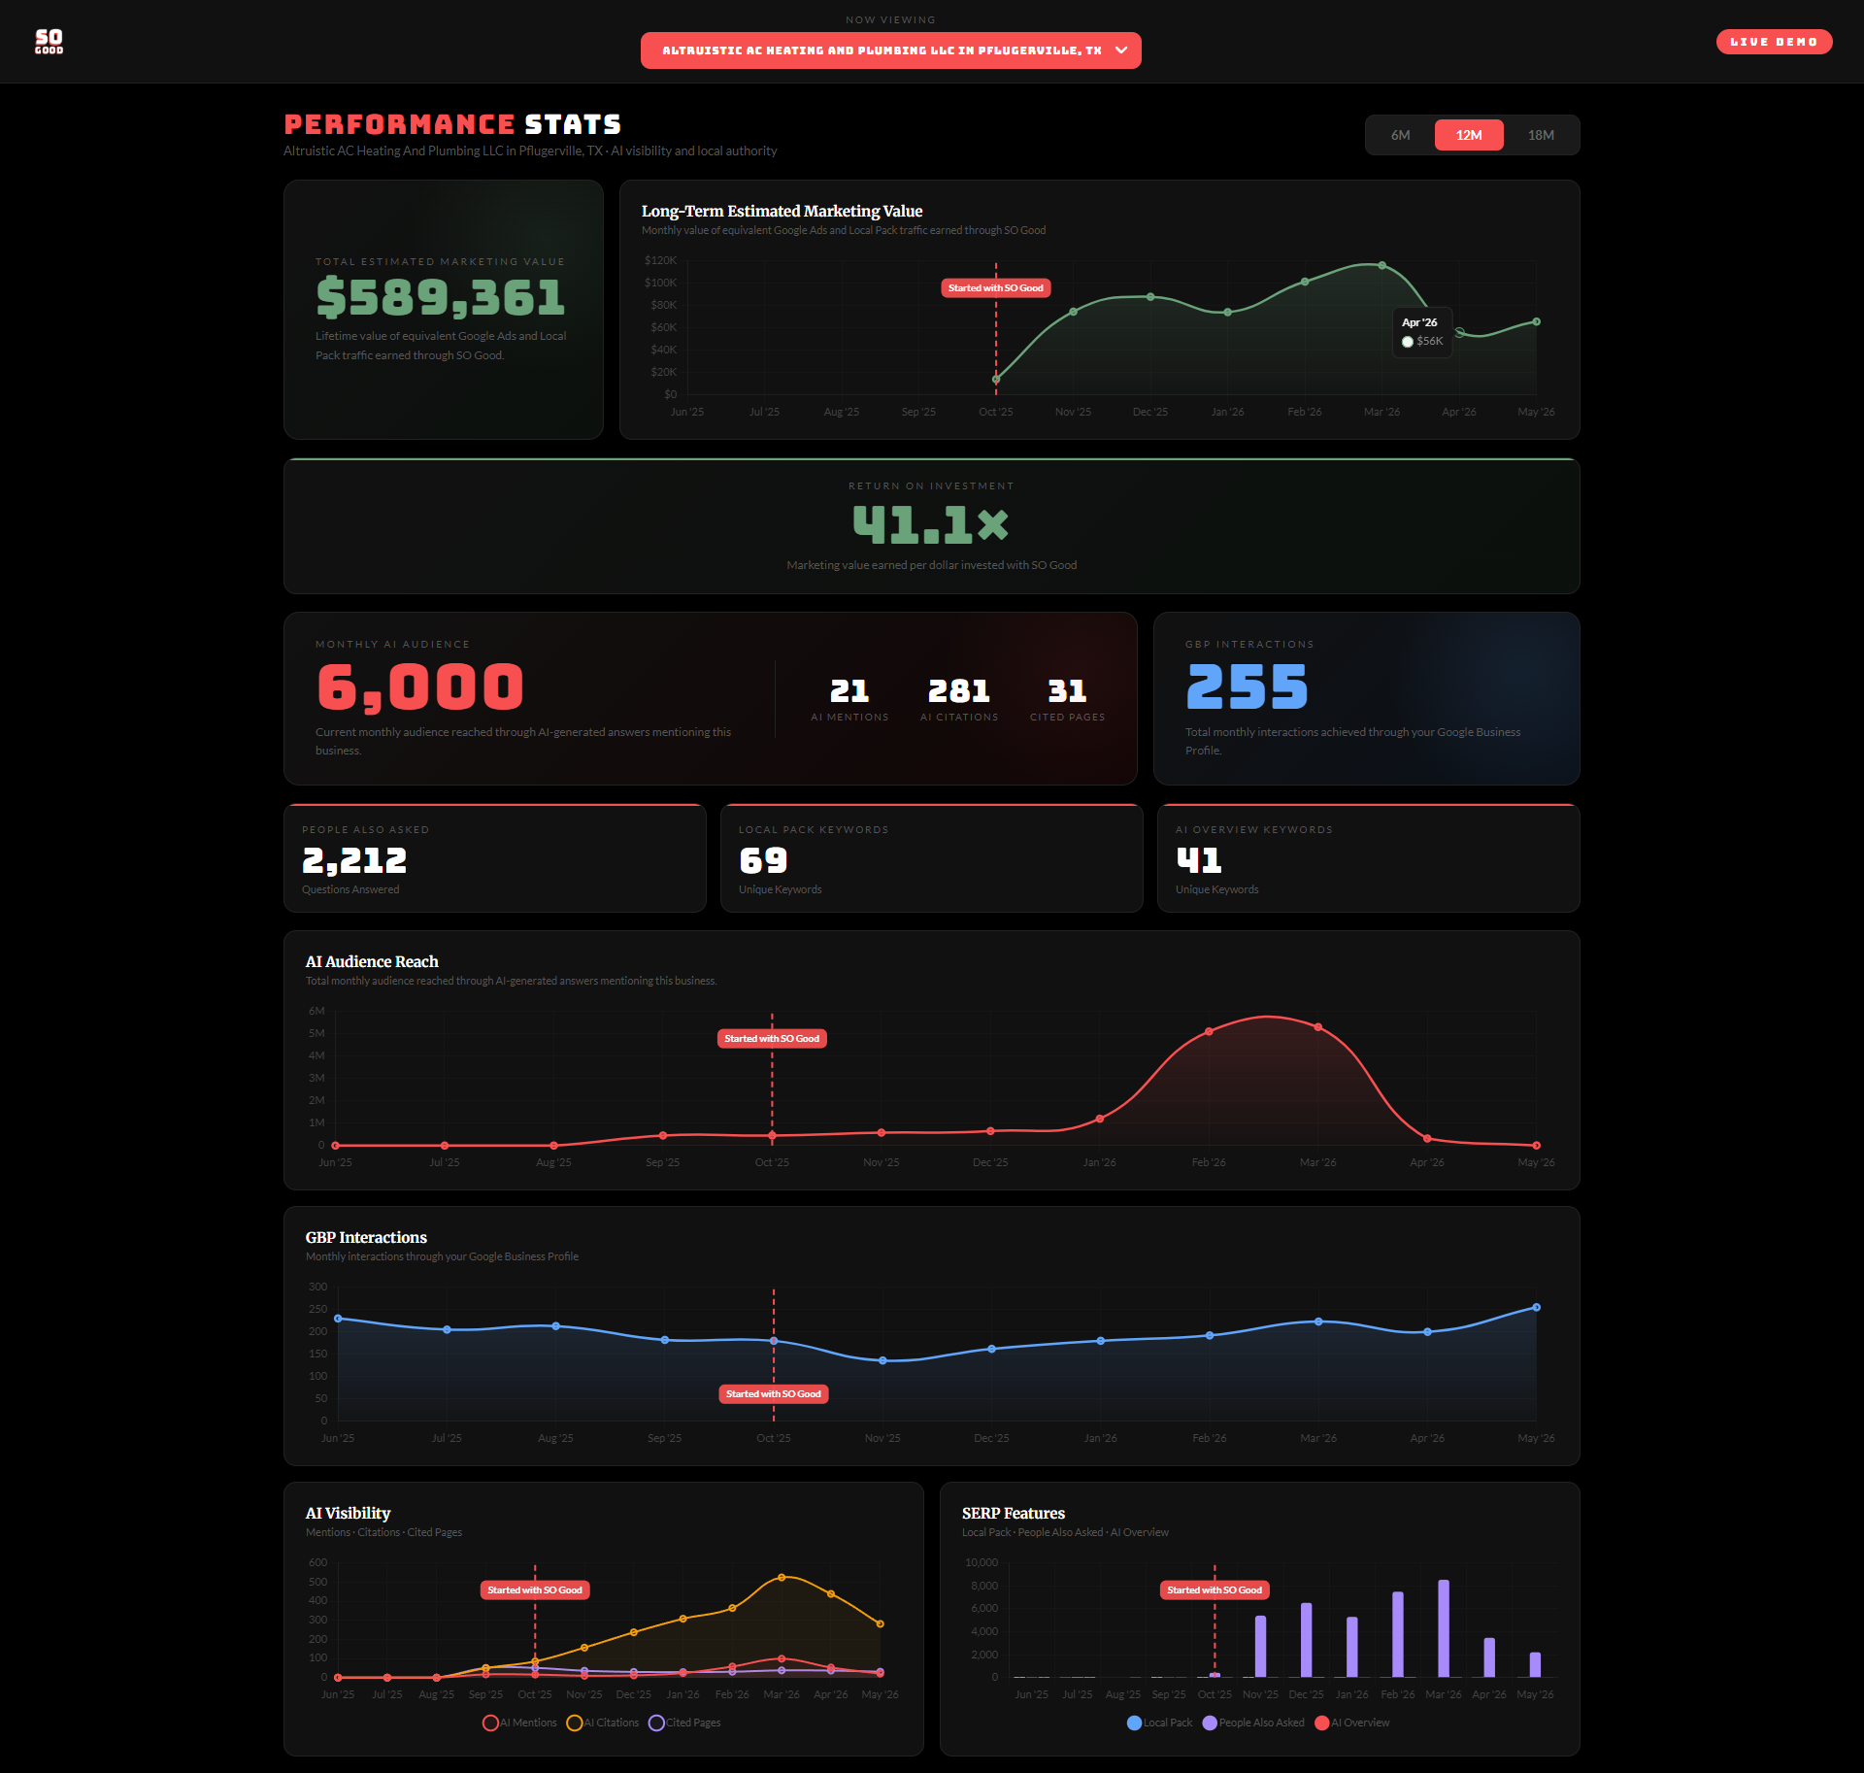Toggle People Also Asked legend item
This screenshot has height=1773, width=1864.
click(x=1253, y=1723)
